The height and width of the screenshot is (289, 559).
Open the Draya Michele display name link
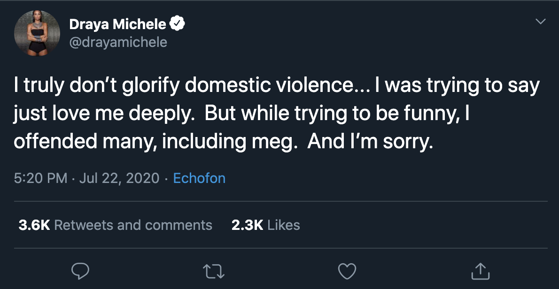click(x=117, y=23)
